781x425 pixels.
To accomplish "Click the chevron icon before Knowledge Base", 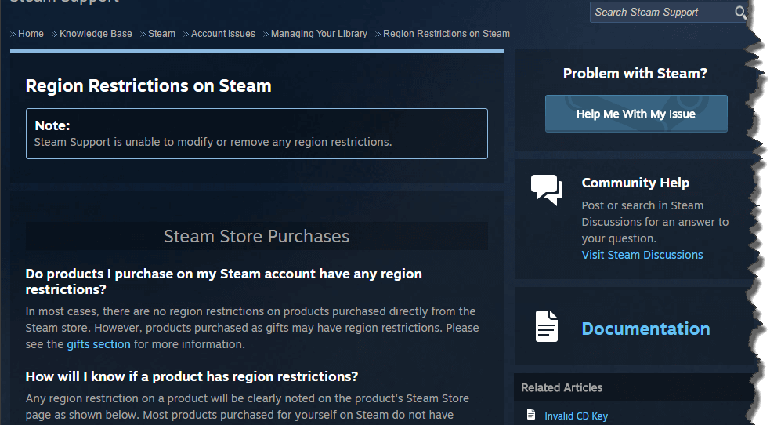I will pyautogui.click(x=54, y=34).
